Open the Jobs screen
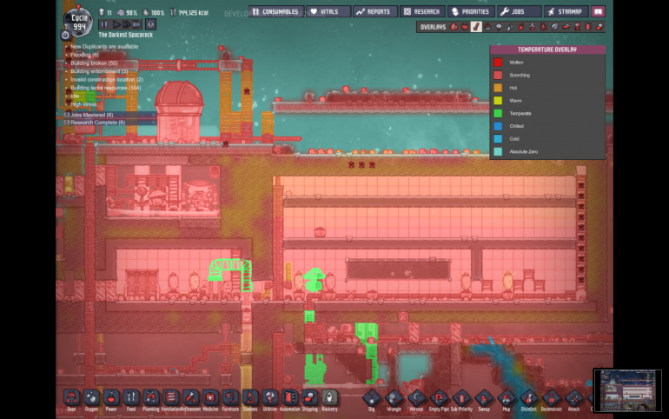The image size is (669, 419). (x=520, y=11)
